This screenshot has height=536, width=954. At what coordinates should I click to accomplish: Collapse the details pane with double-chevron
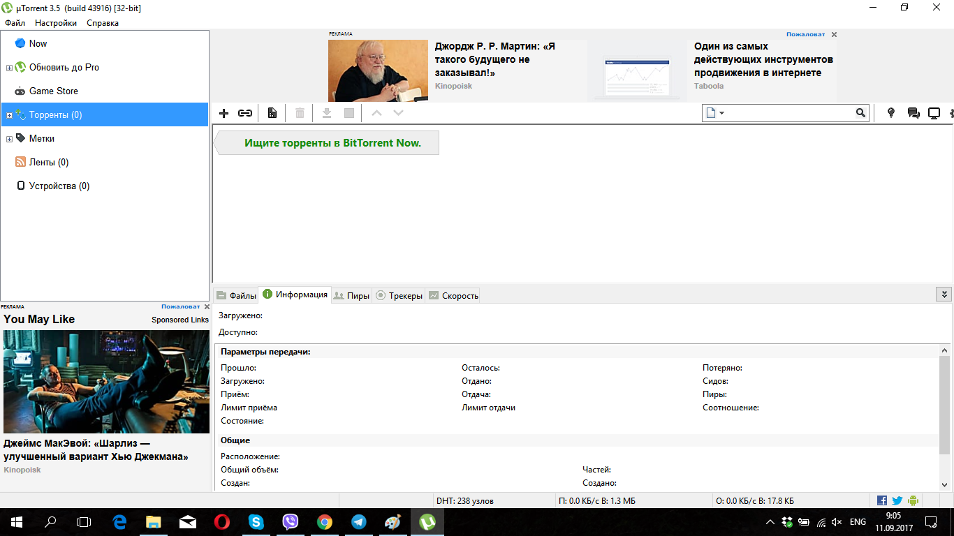tap(944, 295)
